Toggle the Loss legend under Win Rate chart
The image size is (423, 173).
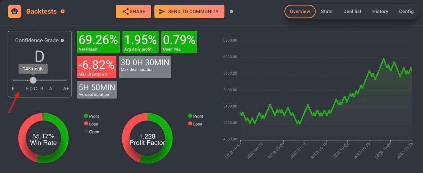coord(91,124)
